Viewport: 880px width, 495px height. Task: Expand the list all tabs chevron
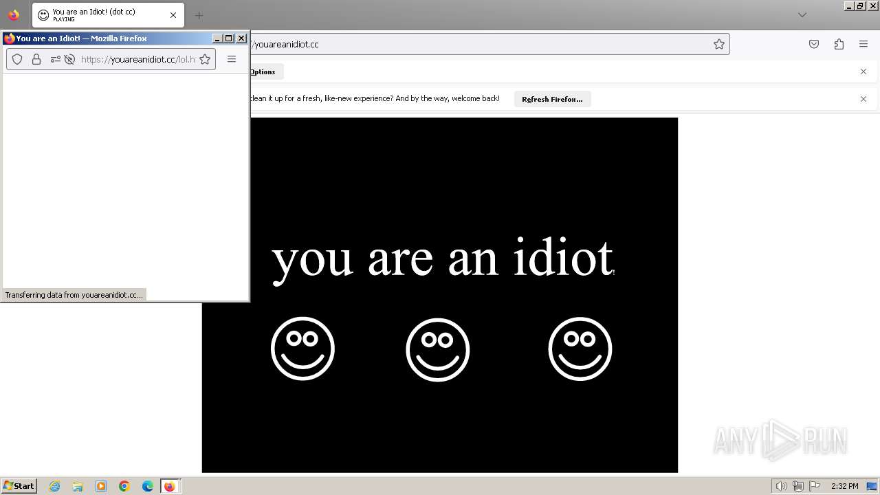click(802, 15)
